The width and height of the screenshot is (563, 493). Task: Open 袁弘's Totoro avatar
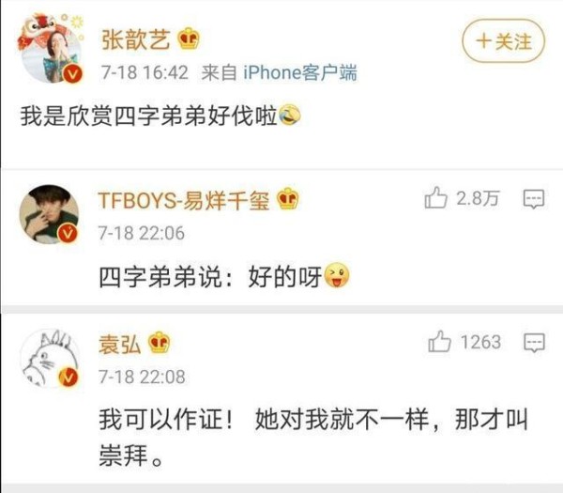tap(50, 358)
